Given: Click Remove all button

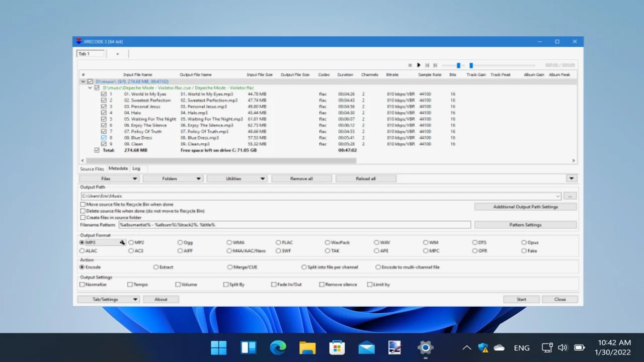Looking at the screenshot, I should pyautogui.click(x=302, y=178).
